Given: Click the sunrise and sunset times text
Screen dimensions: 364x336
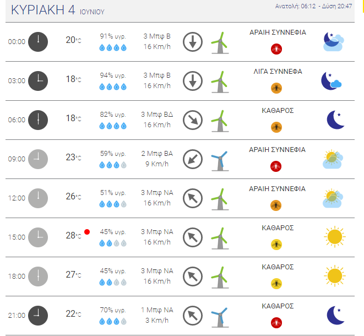Looking at the screenshot, I should (313, 6).
